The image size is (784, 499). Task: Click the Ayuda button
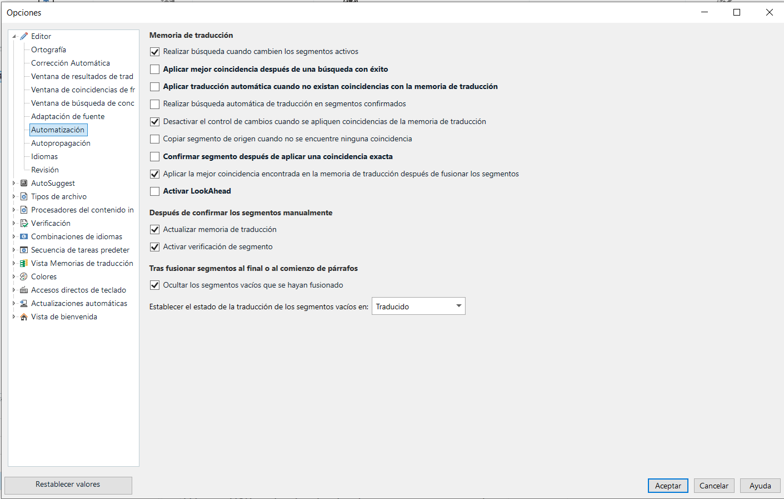pyautogui.click(x=760, y=486)
